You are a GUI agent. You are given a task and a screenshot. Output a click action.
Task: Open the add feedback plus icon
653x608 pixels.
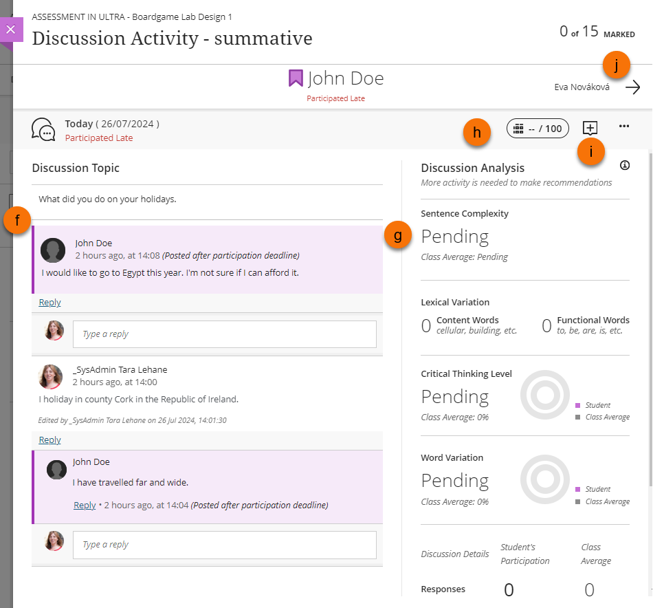click(590, 127)
